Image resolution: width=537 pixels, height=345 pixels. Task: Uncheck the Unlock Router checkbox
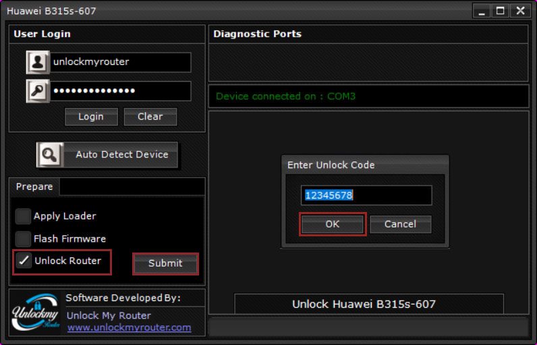click(24, 261)
